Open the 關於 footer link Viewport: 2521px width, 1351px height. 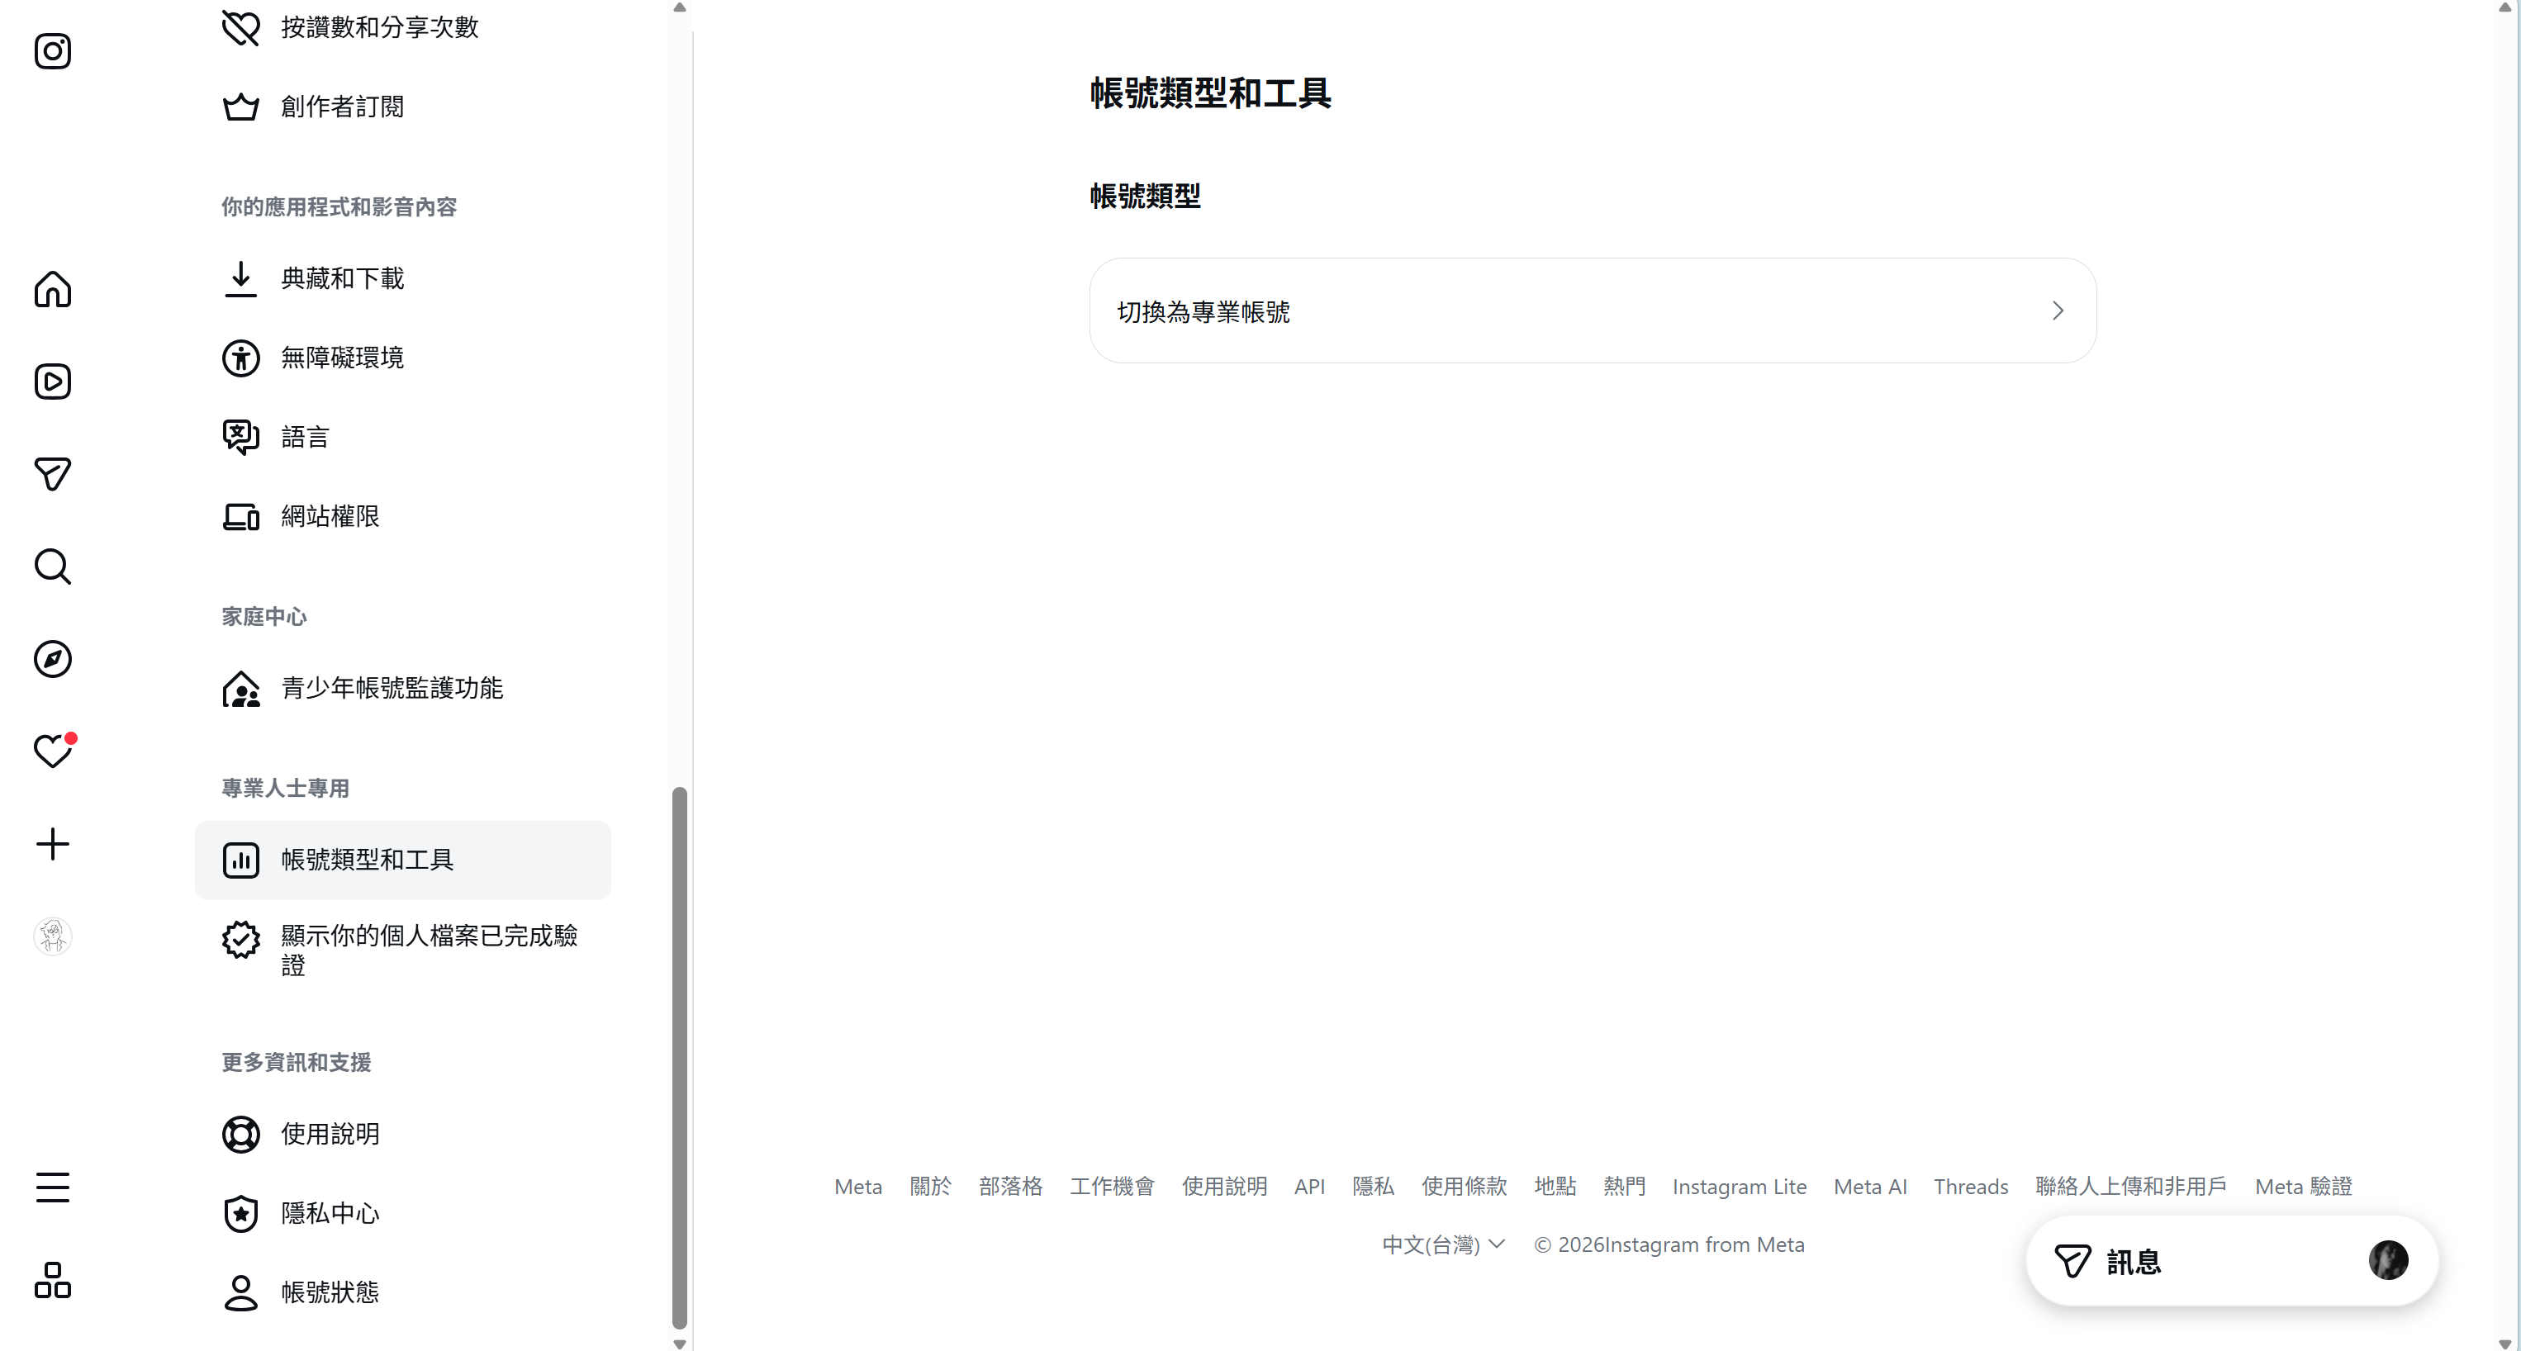930,1187
